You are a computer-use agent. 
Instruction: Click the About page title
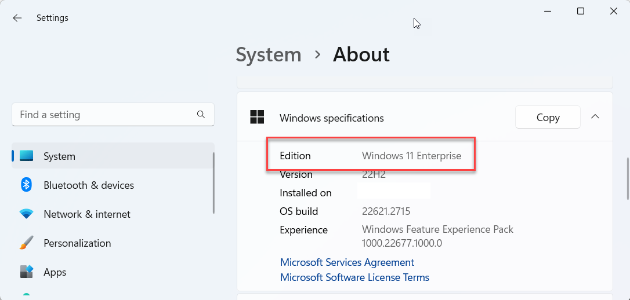[361, 54]
